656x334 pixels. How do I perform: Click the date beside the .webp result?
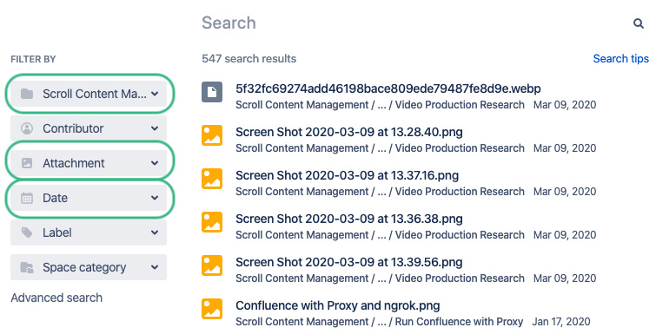point(565,105)
